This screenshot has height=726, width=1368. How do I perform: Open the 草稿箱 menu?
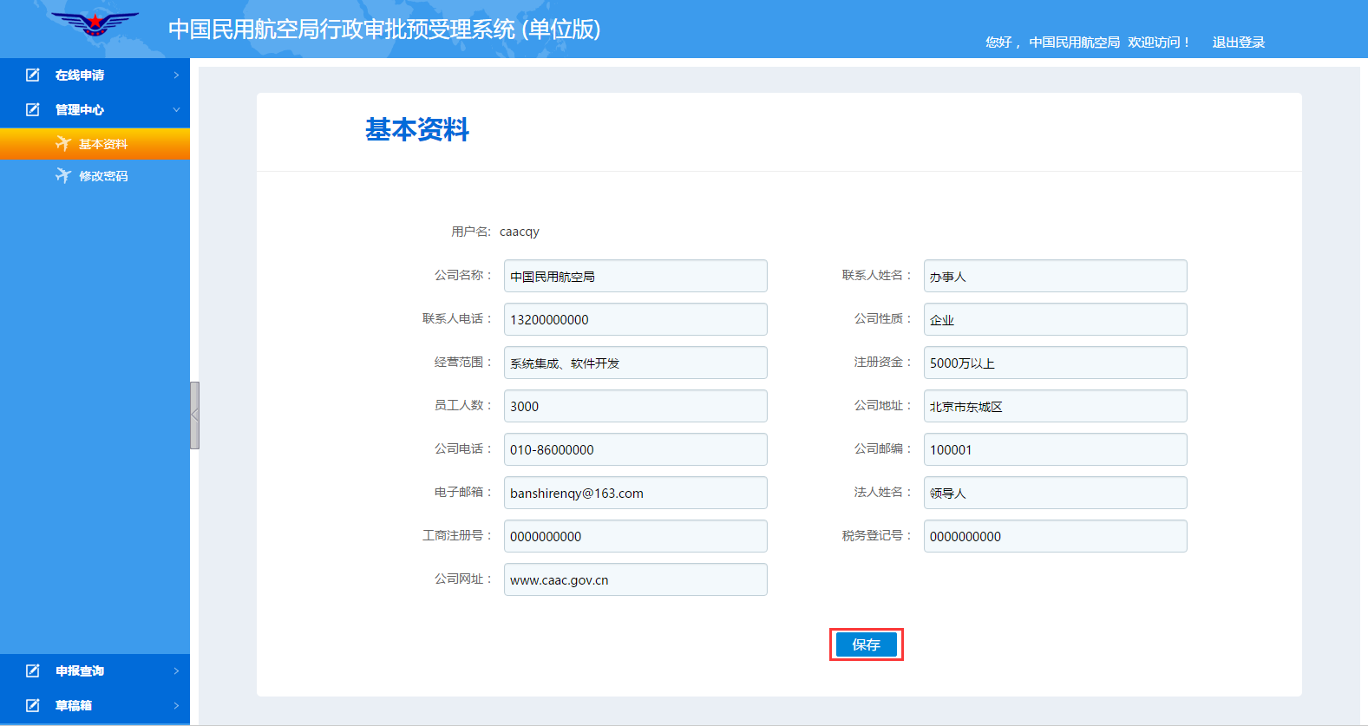click(95, 705)
